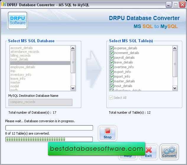Click the tables list scrollbar thumb

175,64
